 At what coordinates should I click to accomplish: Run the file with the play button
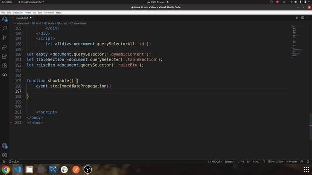pos(297,18)
